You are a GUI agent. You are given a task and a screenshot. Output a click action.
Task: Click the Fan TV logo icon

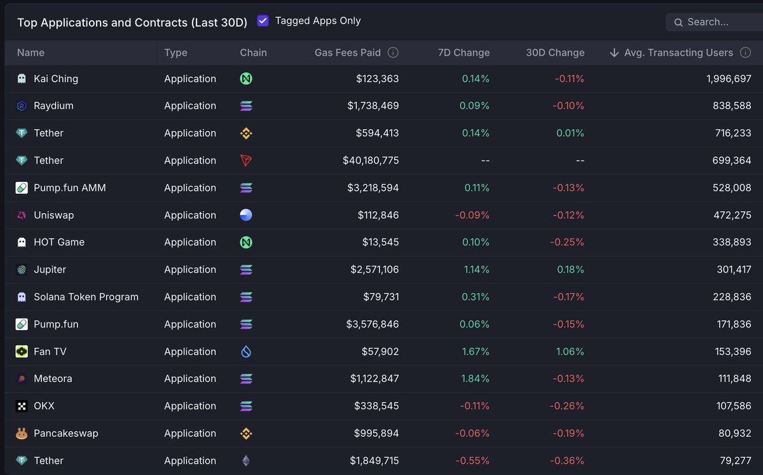22,352
